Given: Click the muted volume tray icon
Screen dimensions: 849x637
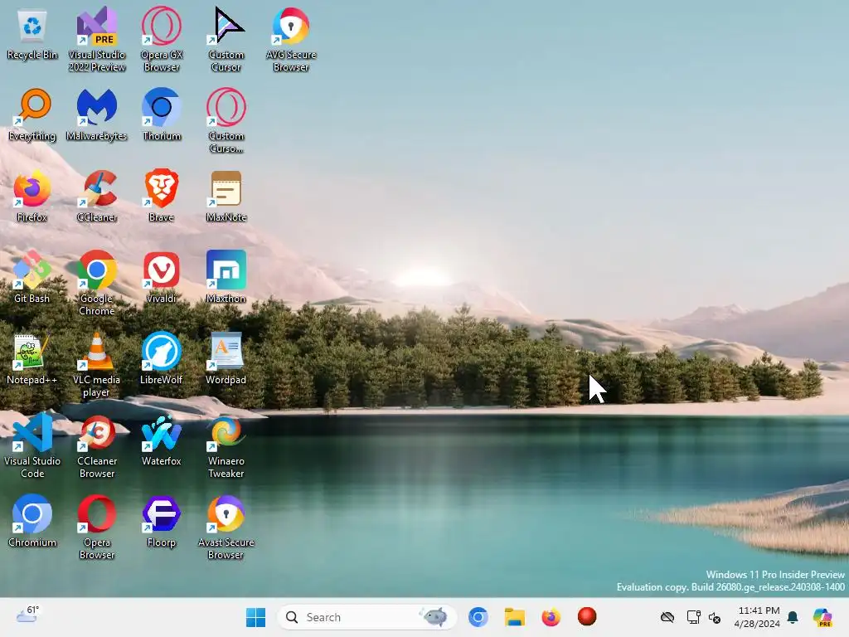Looking at the screenshot, I should [x=715, y=617].
